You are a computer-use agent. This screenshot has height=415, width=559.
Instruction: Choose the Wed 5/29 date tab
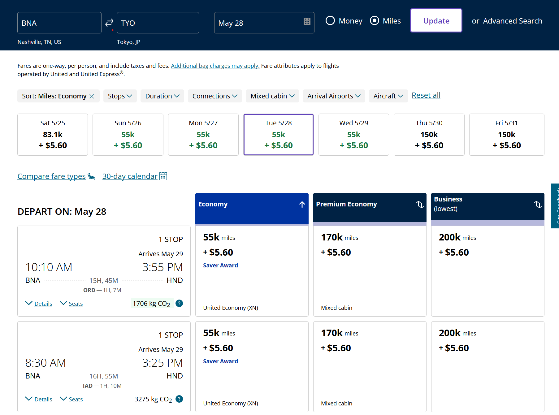354,135
